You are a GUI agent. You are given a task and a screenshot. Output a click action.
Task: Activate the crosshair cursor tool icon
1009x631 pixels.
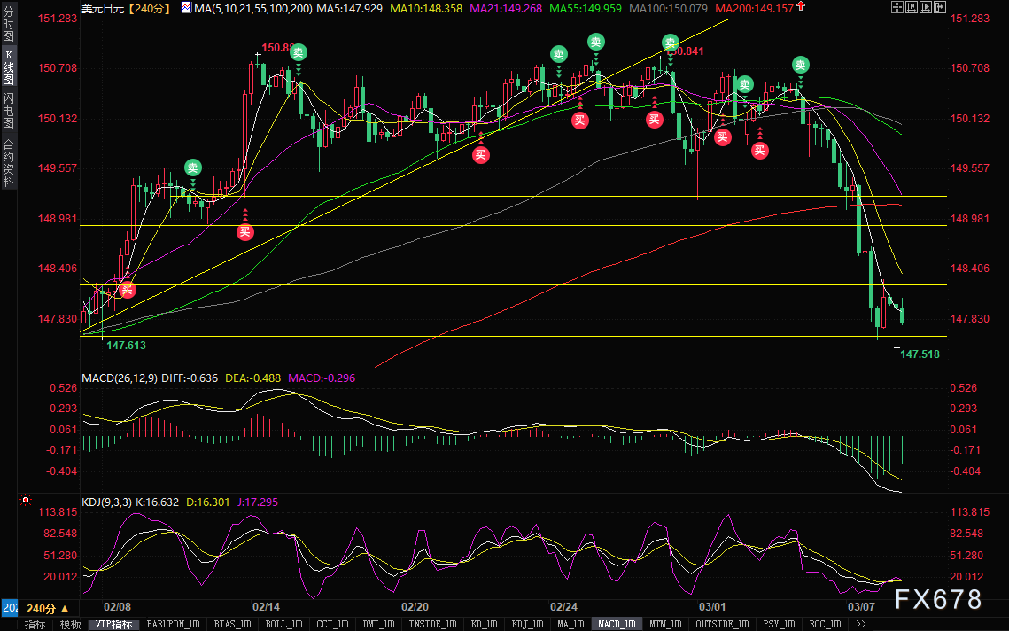(x=897, y=8)
